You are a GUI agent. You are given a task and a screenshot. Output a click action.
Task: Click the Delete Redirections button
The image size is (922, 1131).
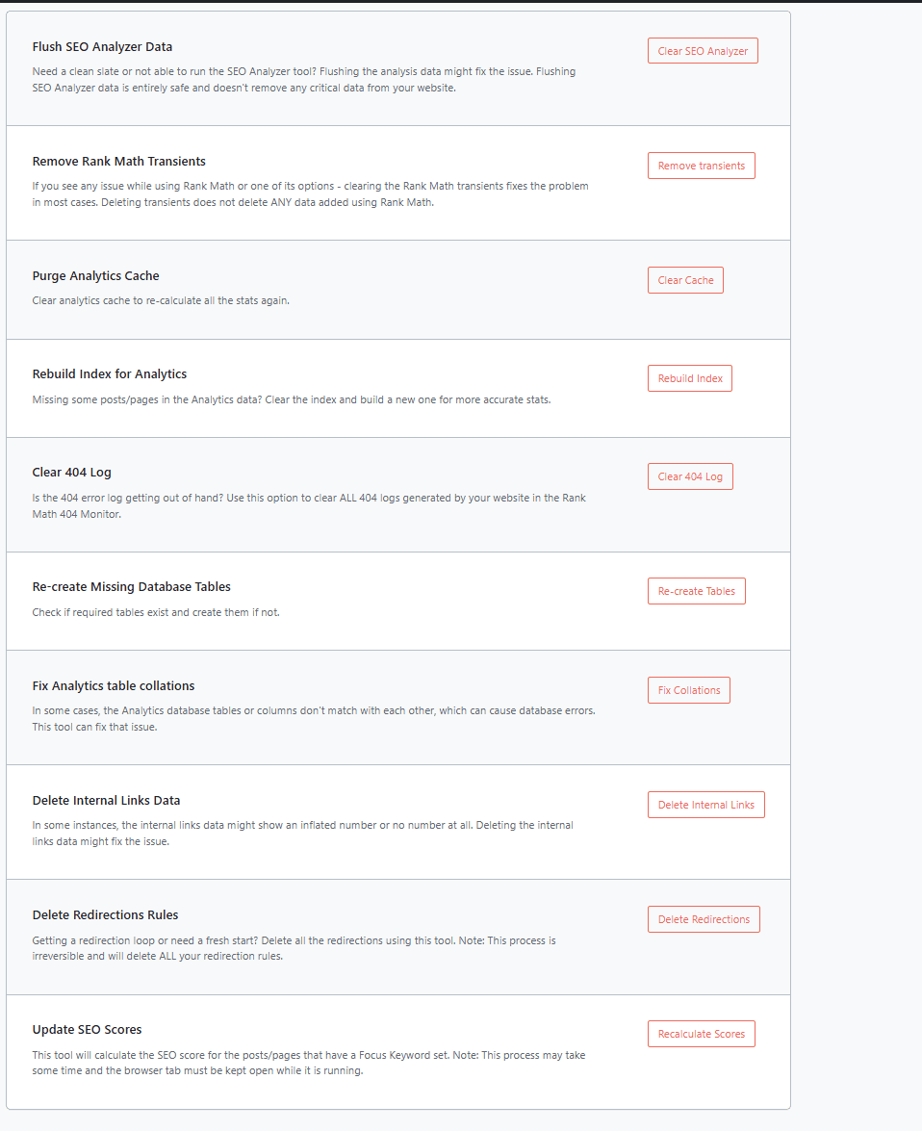[704, 919]
